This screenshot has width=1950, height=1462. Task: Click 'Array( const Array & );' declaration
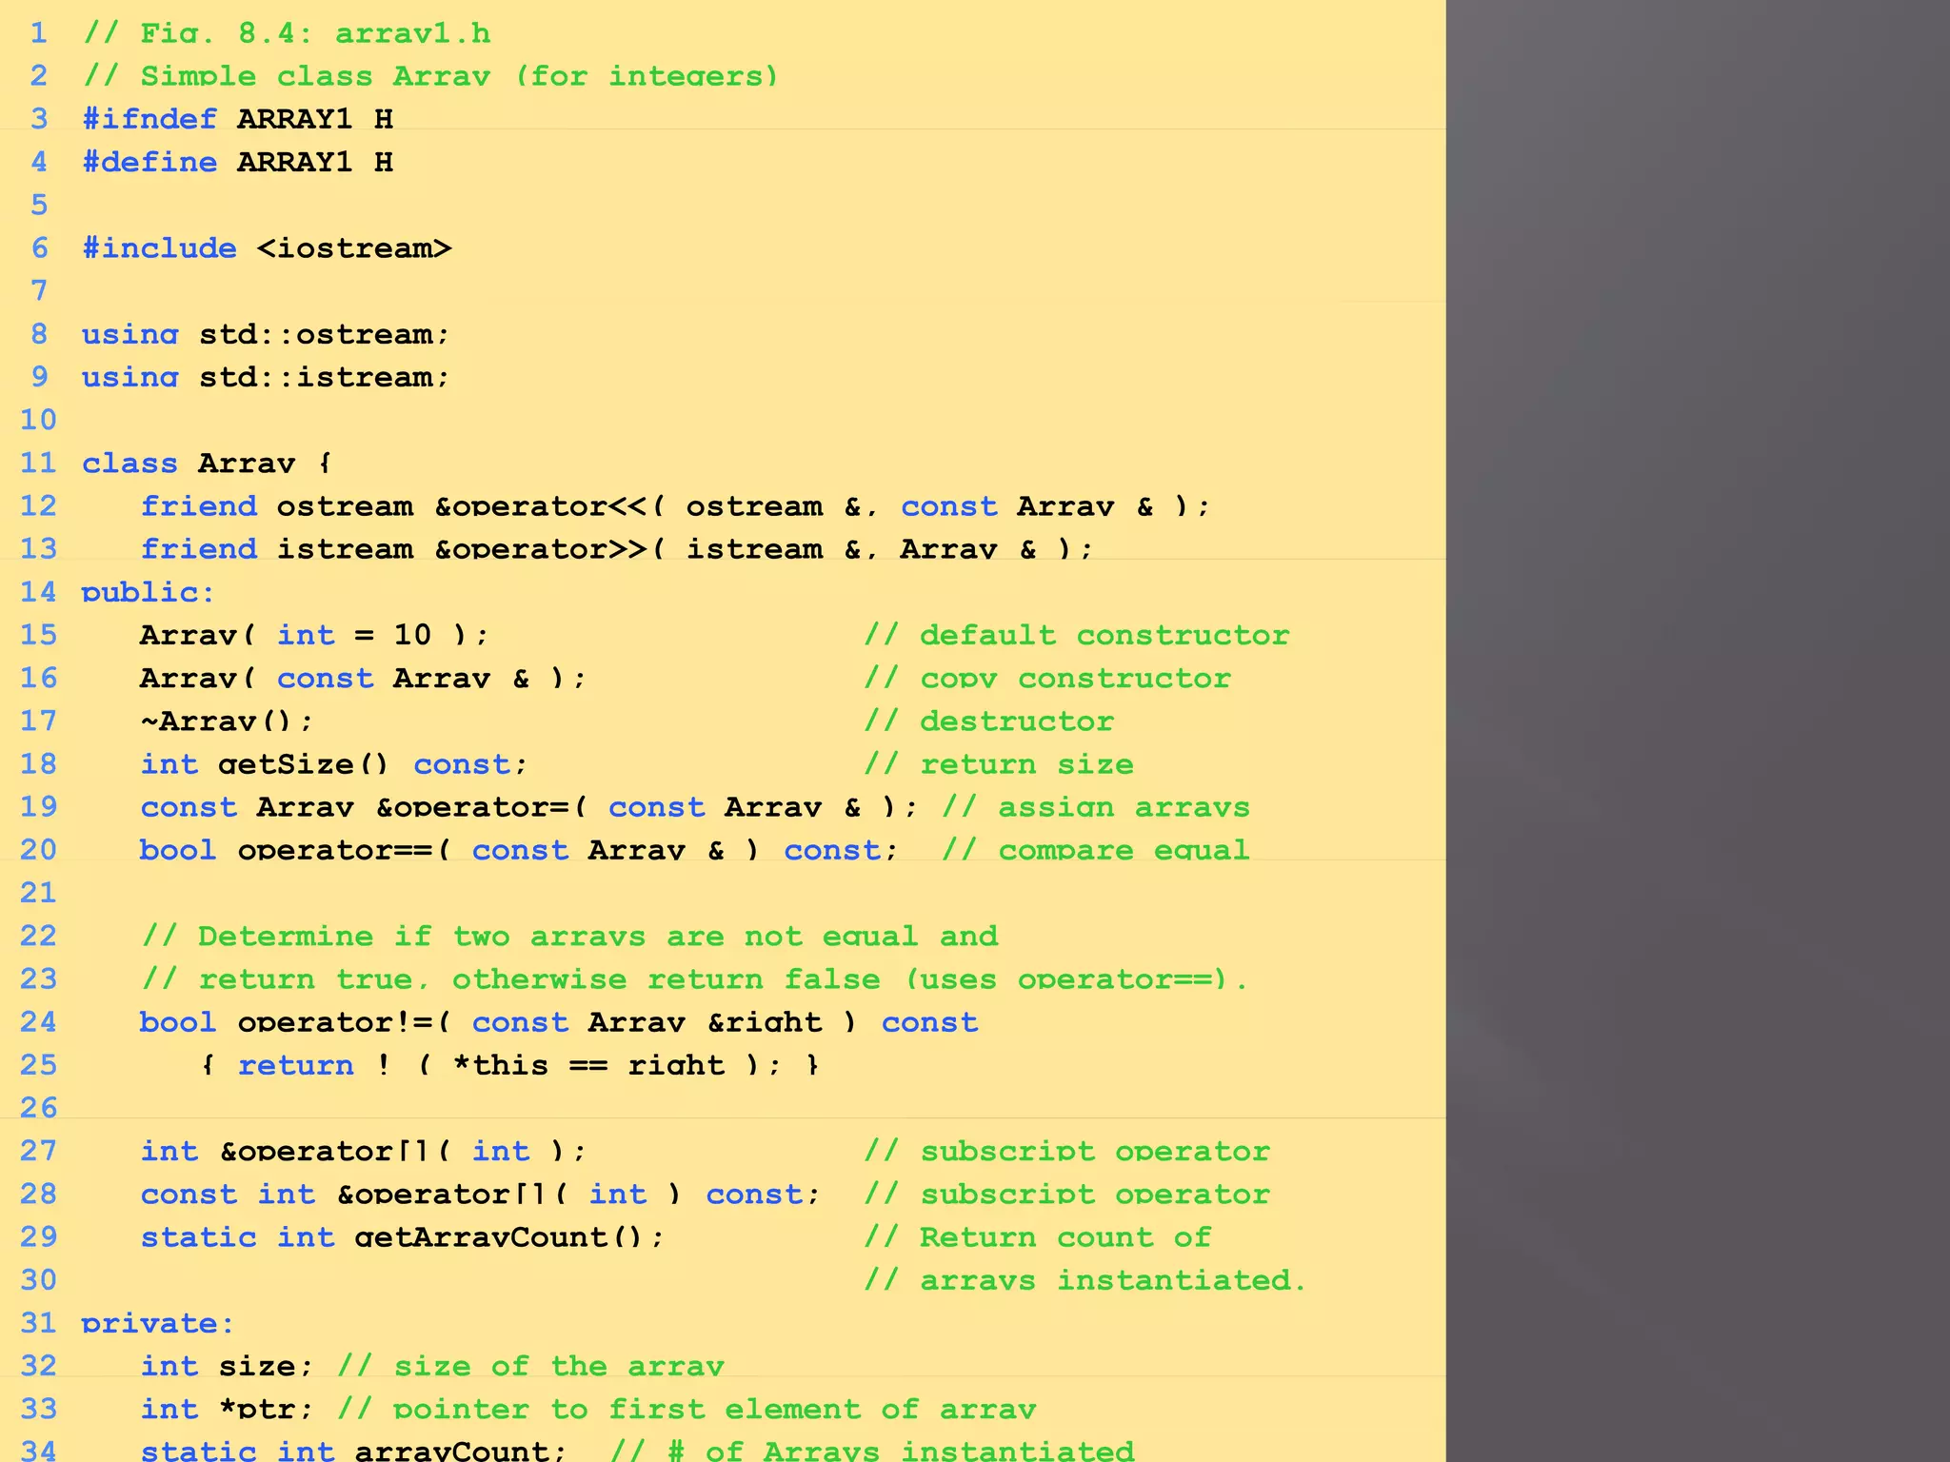pyautogui.click(x=363, y=678)
